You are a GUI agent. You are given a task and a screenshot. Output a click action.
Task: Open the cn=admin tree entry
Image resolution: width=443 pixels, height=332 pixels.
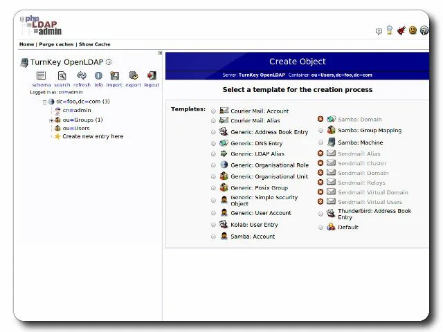77,110
